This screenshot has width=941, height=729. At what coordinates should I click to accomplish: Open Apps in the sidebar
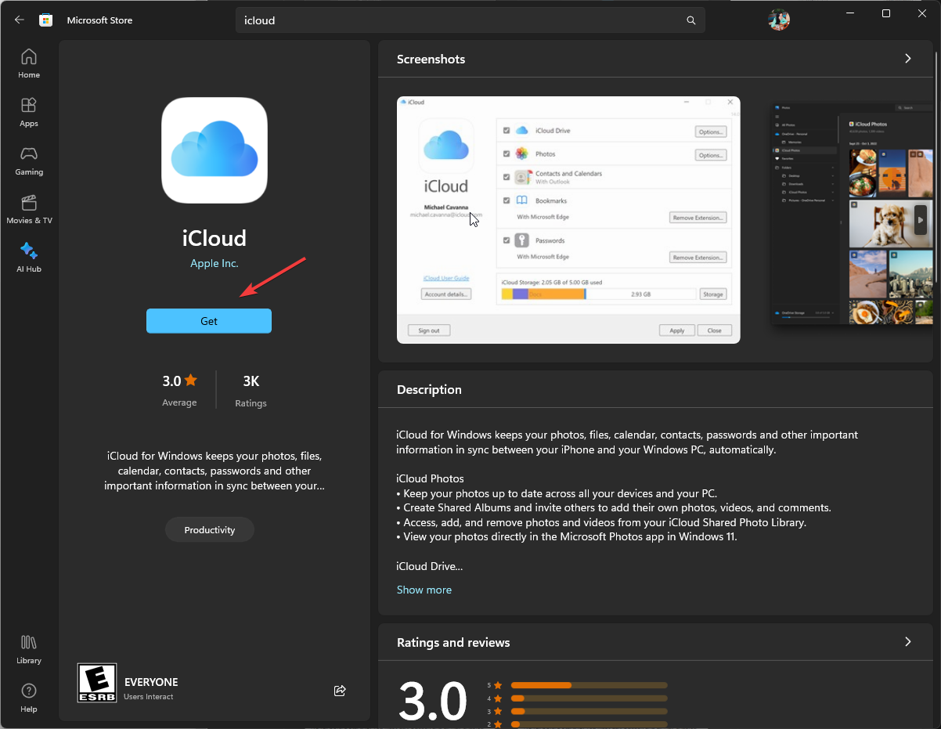[x=29, y=113]
